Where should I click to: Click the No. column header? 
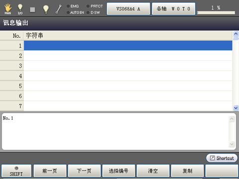(x=12, y=35)
